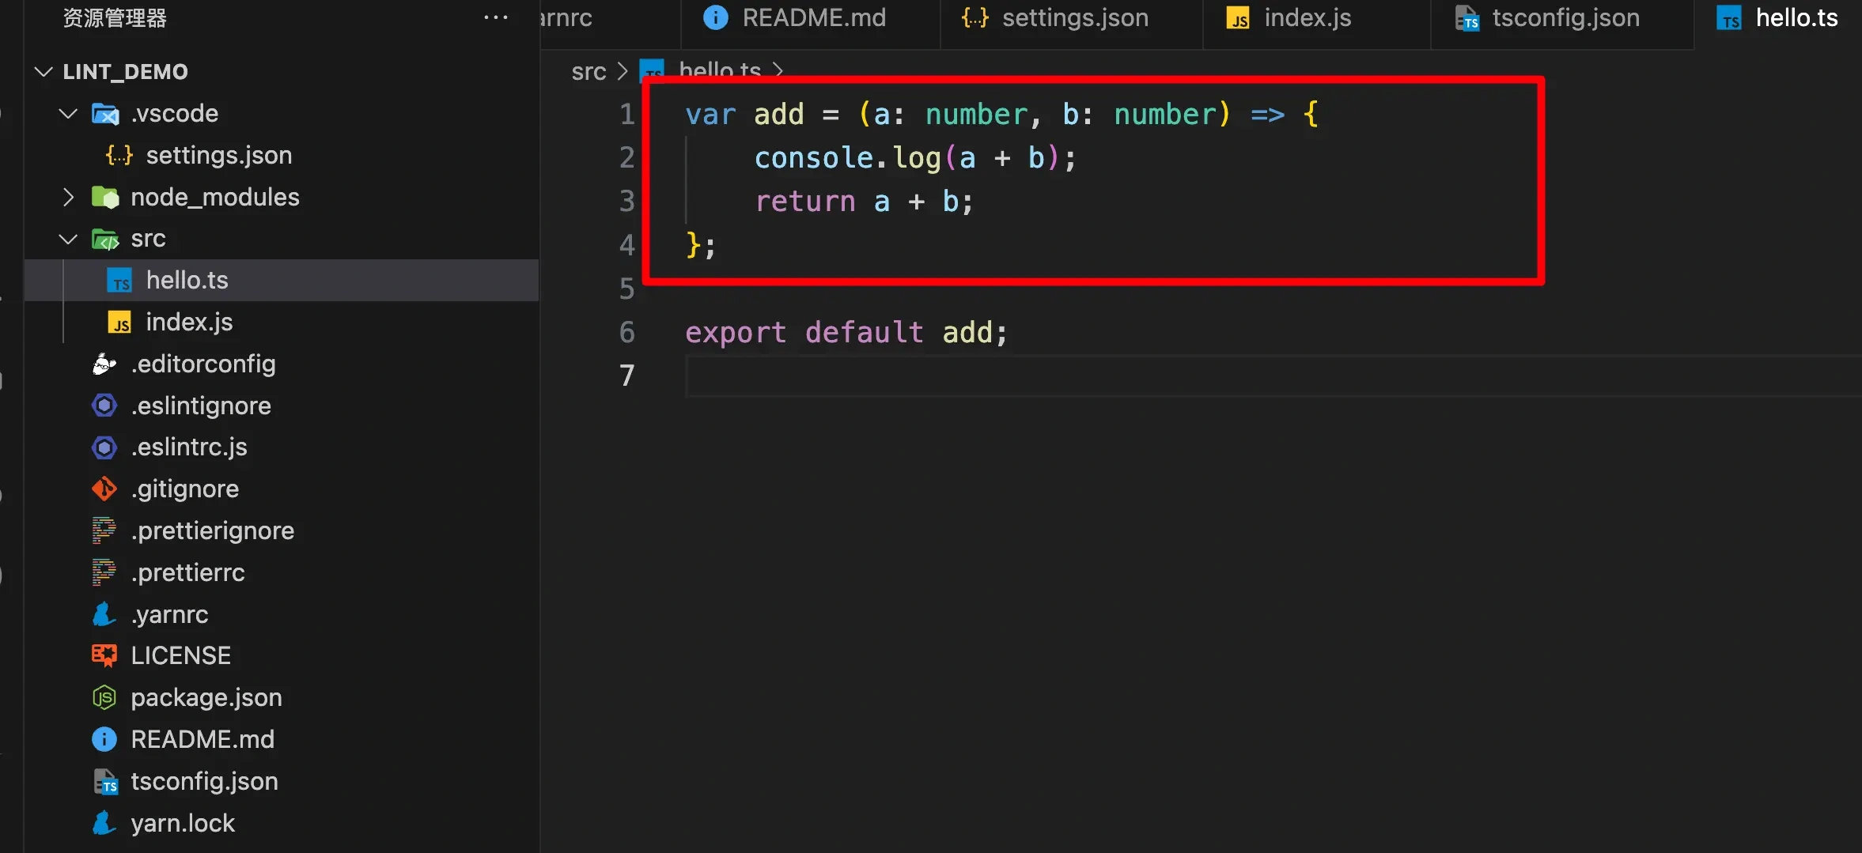Click the TypeScript icon beside hello.ts in explorer
The width and height of the screenshot is (1862, 853).
119,281
